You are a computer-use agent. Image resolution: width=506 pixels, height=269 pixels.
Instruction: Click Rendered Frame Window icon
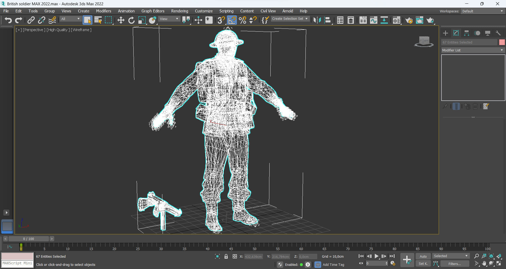(420, 20)
